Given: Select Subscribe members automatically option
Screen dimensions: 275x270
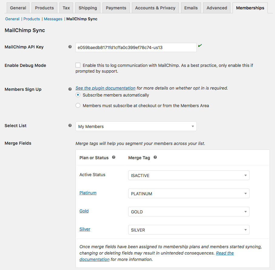Looking at the screenshot, I should [78, 95].
